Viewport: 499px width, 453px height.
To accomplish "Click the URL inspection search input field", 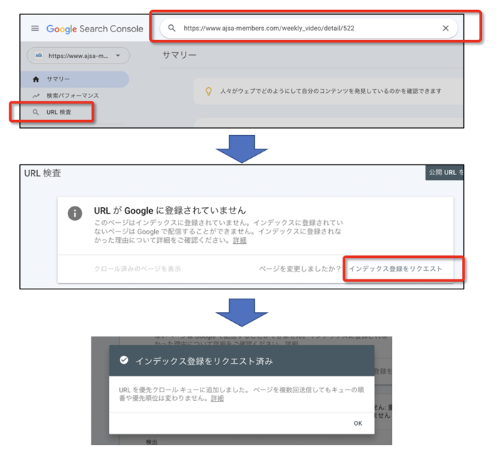I will 308,28.
